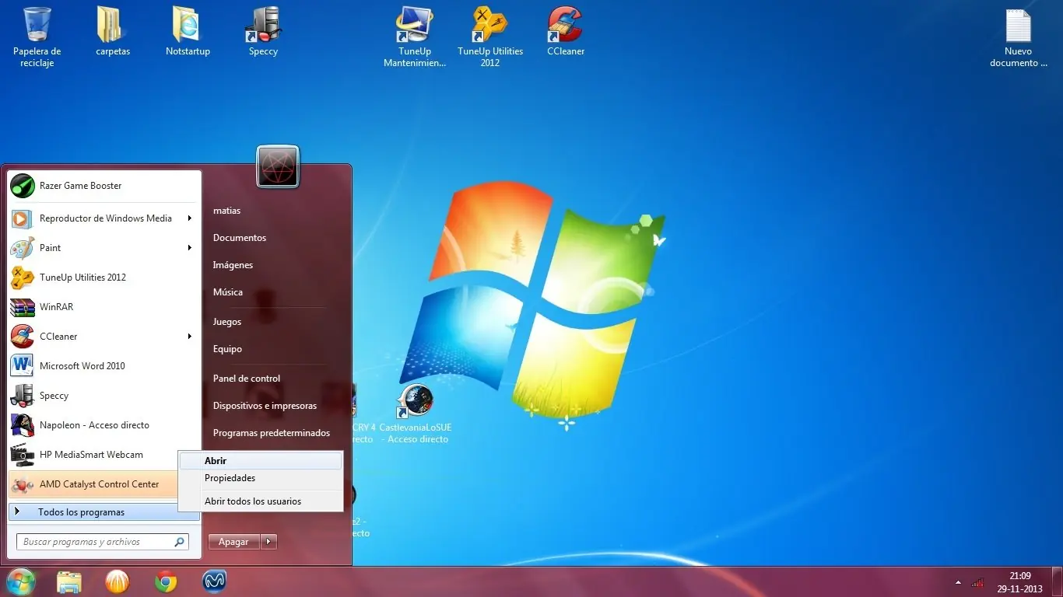The width and height of the screenshot is (1063, 597).
Task: Select the Nuevo documento file on desktop
Action: (x=1019, y=37)
